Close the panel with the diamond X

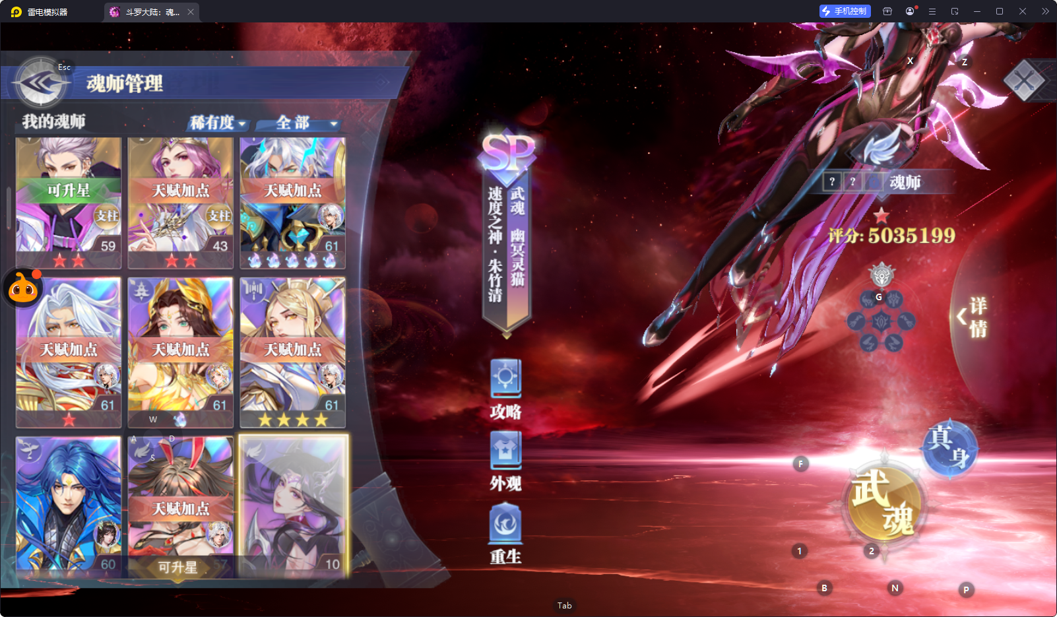[1024, 81]
